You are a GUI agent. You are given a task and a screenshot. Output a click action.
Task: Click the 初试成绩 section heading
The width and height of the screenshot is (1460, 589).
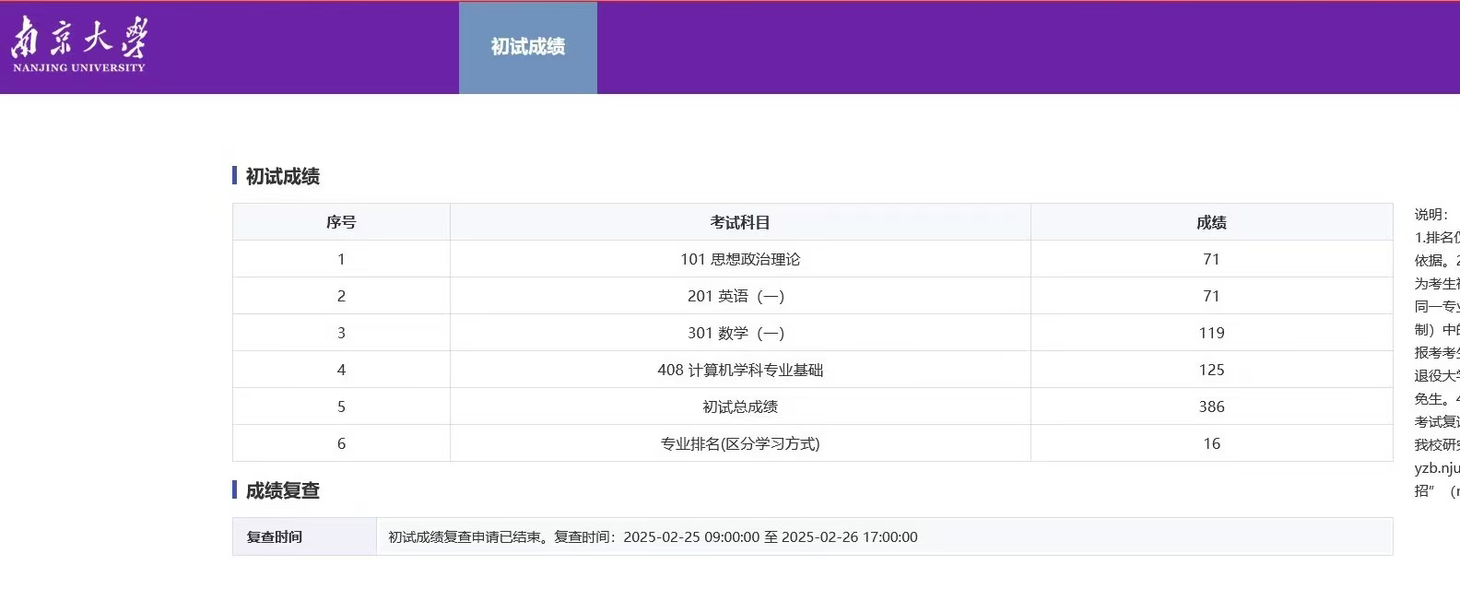pyautogui.click(x=282, y=176)
